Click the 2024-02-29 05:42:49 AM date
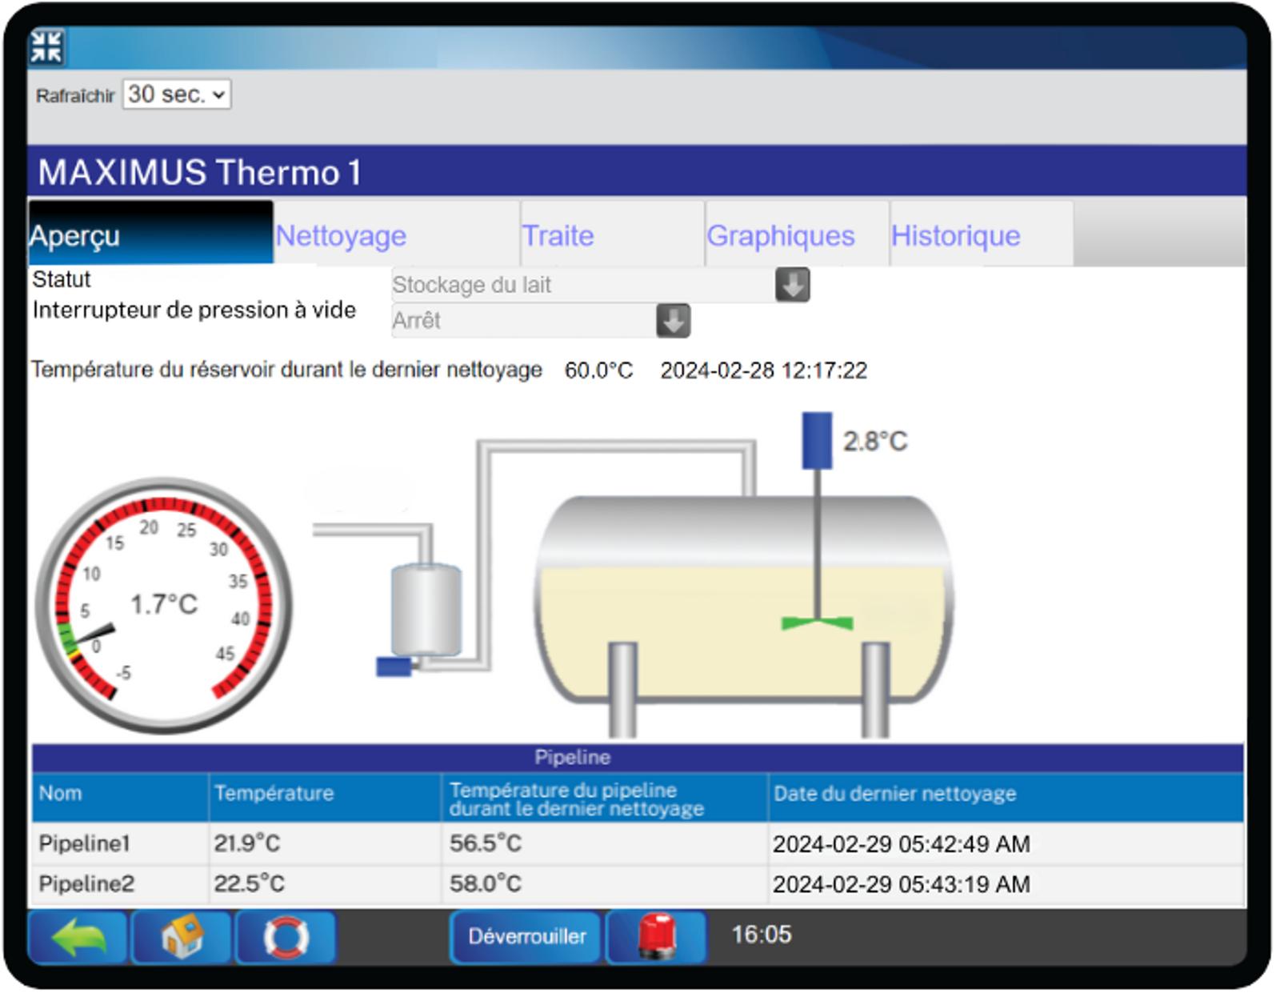Screen dimensions: 1280x993 pos(902,844)
